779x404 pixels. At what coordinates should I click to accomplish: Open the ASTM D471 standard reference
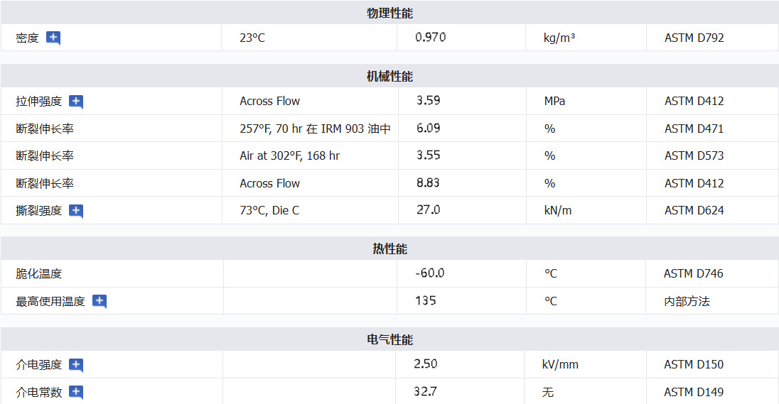(694, 129)
